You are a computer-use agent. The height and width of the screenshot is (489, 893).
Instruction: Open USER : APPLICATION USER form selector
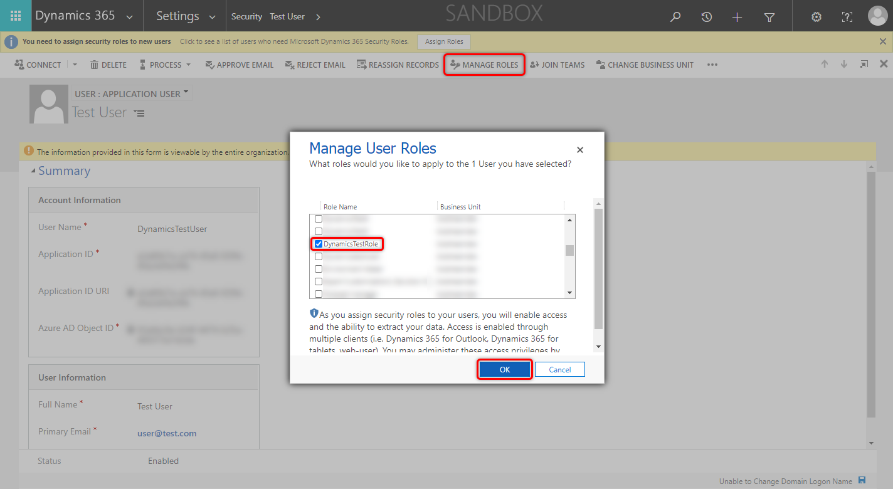[x=132, y=94]
